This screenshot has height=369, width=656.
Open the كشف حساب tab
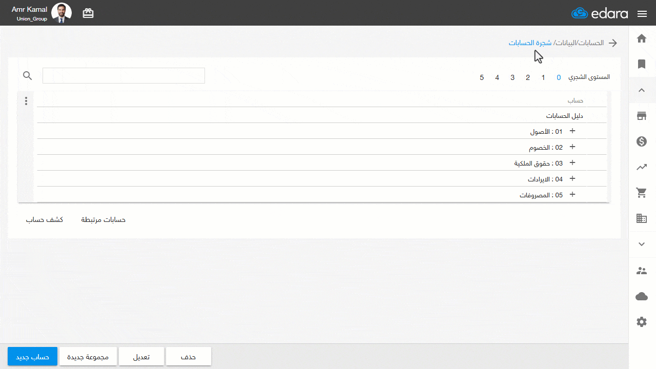[x=45, y=219]
